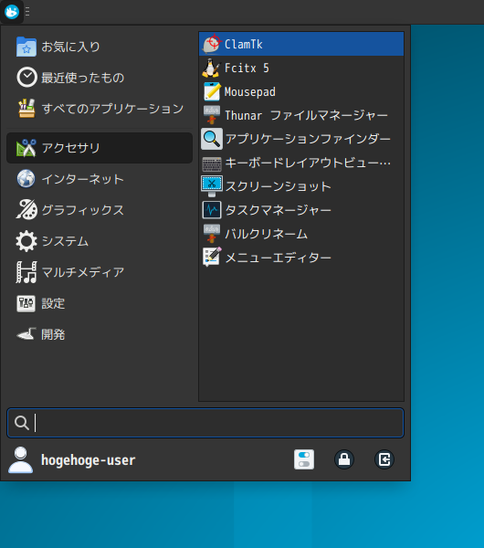Launch ClamTk from the application list

[x=300, y=44]
